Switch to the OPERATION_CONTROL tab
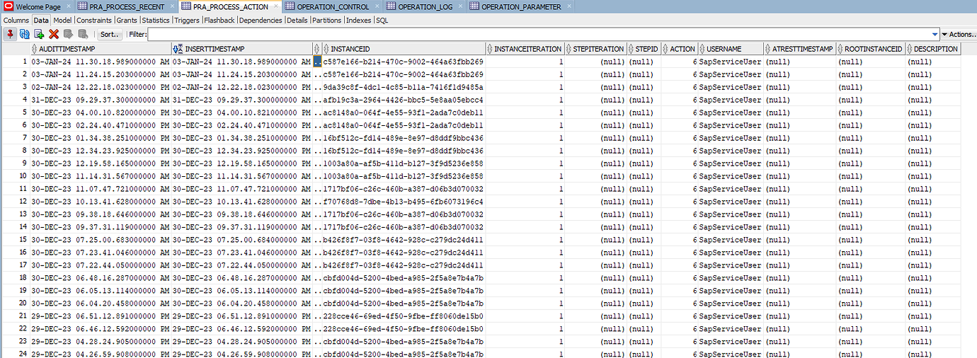977x358 pixels. (x=333, y=7)
